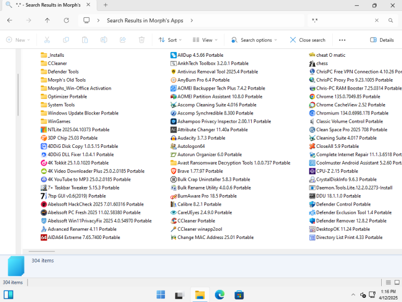Go up one folder level arrow

[x=47, y=20]
